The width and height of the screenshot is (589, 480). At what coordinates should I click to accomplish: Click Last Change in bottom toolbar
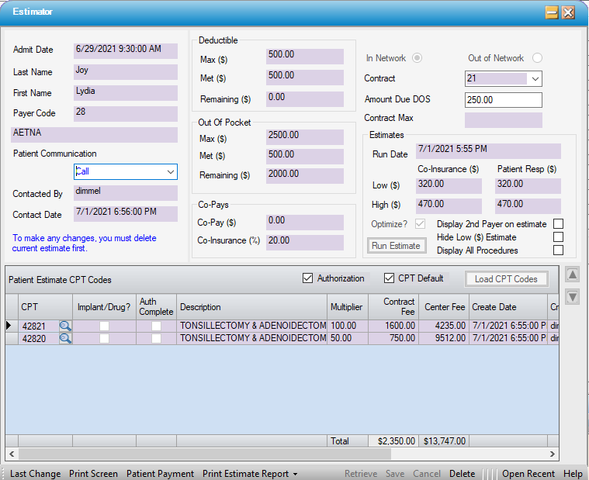tap(35, 474)
